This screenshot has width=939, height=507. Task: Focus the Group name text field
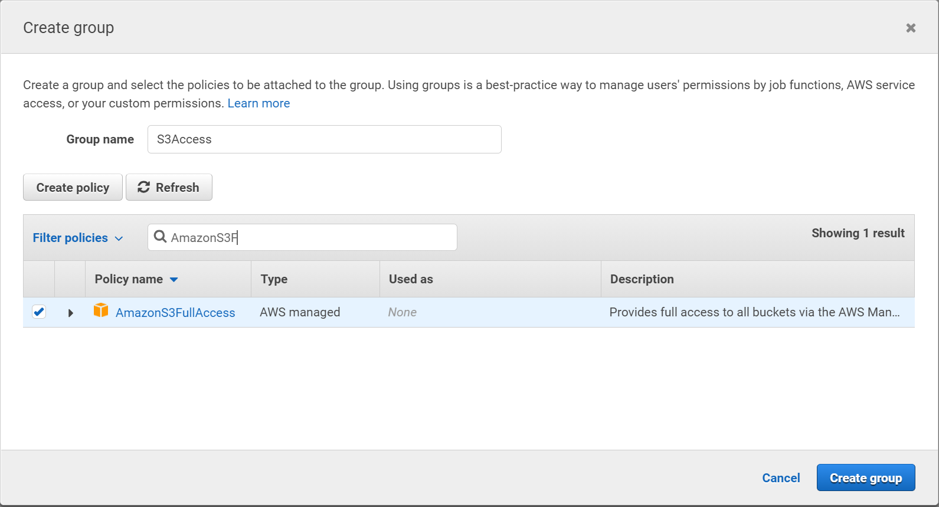point(324,139)
